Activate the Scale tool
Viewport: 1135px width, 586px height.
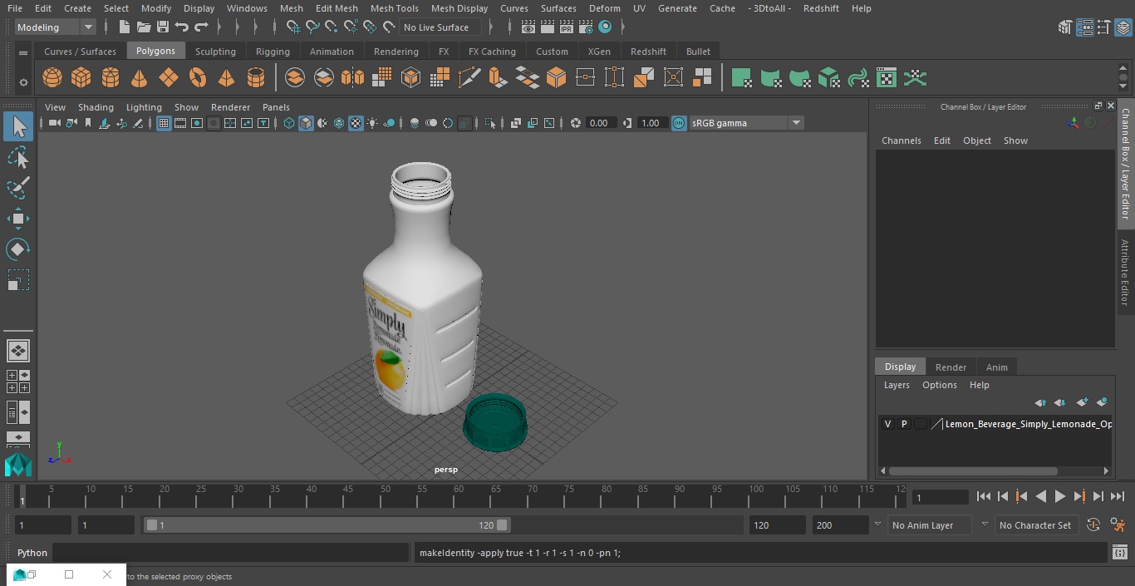[x=17, y=280]
